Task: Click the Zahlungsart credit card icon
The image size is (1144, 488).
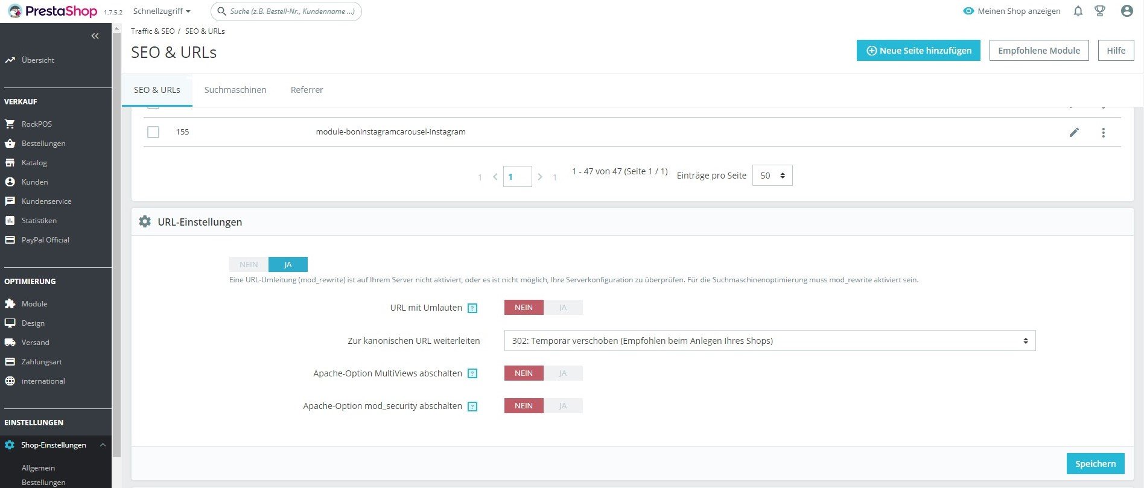Action: pos(10,362)
